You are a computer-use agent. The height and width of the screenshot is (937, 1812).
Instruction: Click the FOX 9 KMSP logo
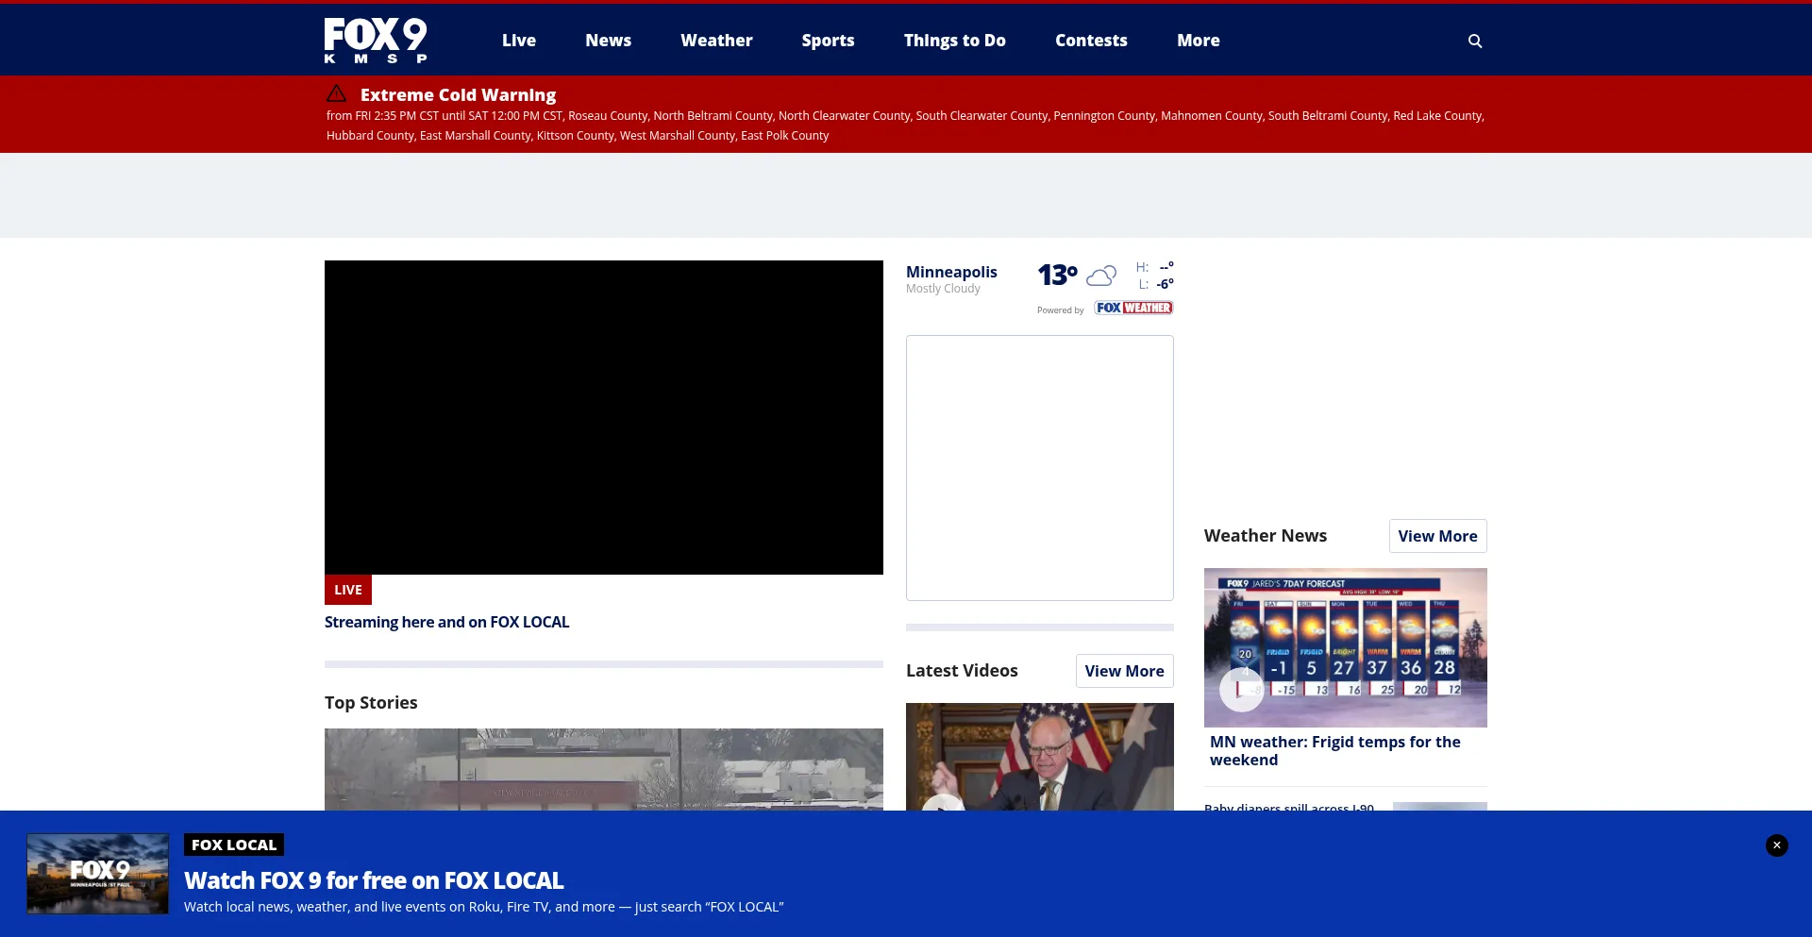click(376, 41)
